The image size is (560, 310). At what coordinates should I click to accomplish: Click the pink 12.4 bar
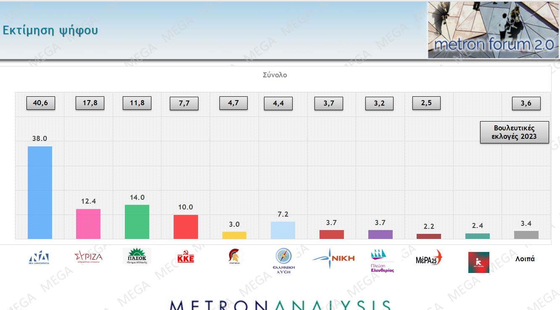88,224
